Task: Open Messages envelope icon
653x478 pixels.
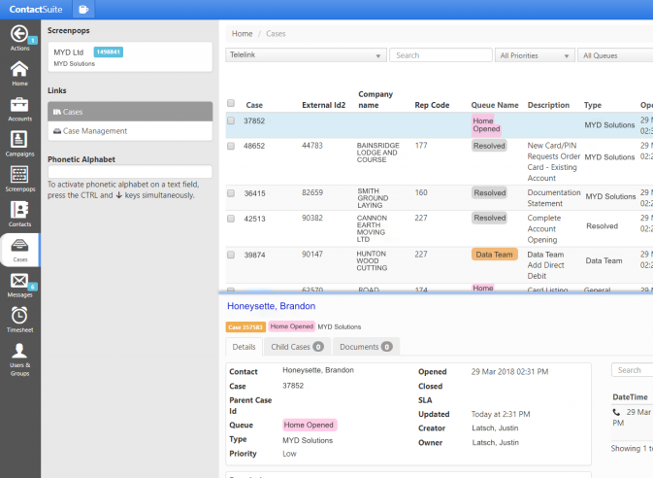Action: [x=19, y=281]
